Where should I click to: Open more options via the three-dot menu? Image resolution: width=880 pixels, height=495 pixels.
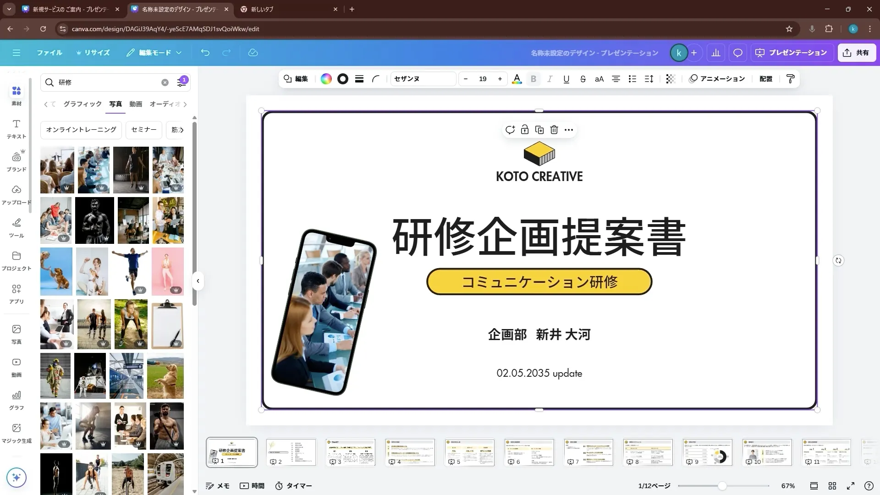tap(569, 130)
